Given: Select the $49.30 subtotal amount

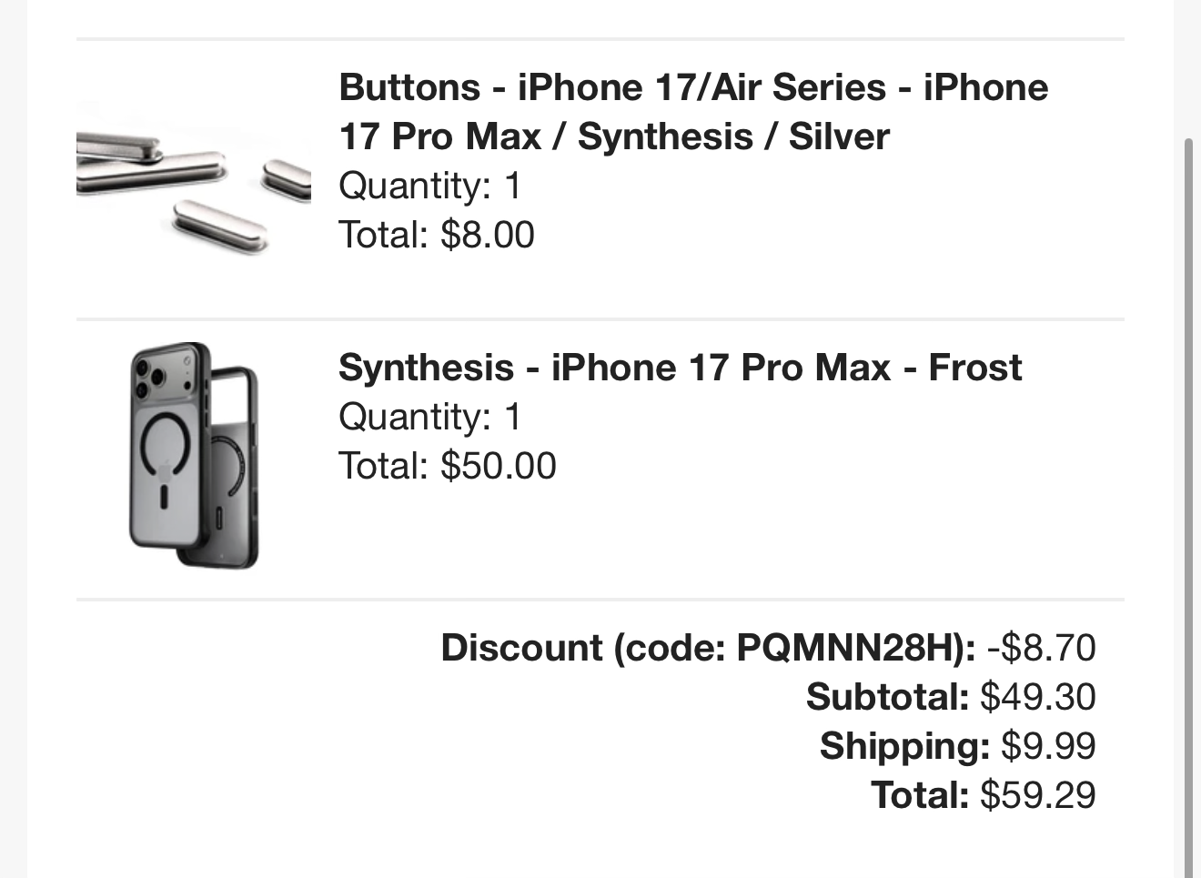Looking at the screenshot, I should coord(1037,698).
